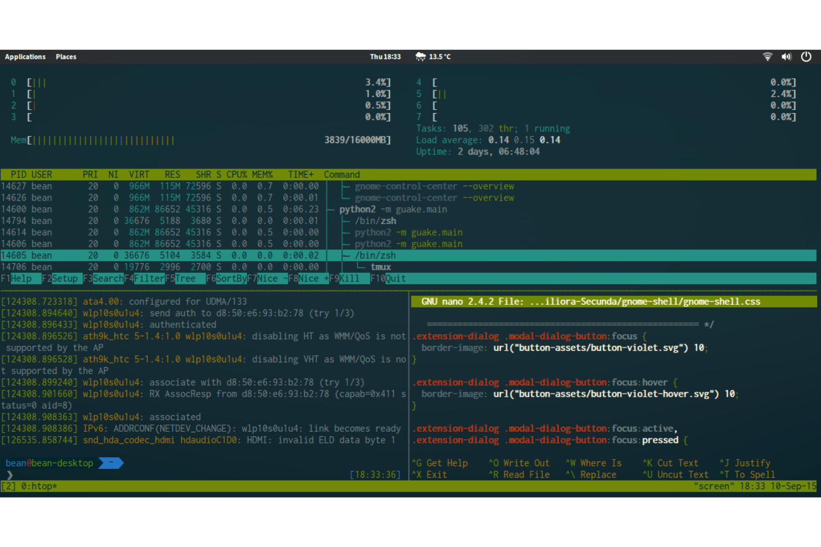Click ^G Get Help in nano
Viewport: 821px width, 547px height.
click(x=439, y=463)
